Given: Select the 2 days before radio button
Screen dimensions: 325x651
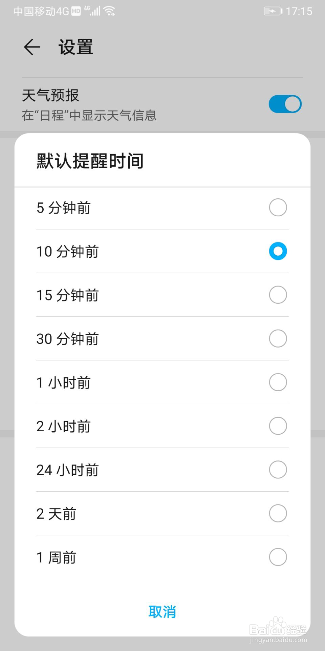Looking at the screenshot, I should pyautogui.click(x=278, y=514).
